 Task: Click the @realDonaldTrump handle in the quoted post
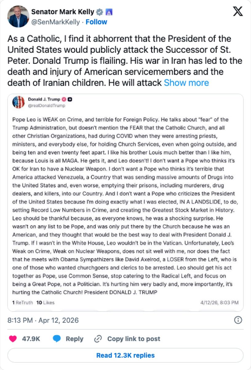(46, 105)
